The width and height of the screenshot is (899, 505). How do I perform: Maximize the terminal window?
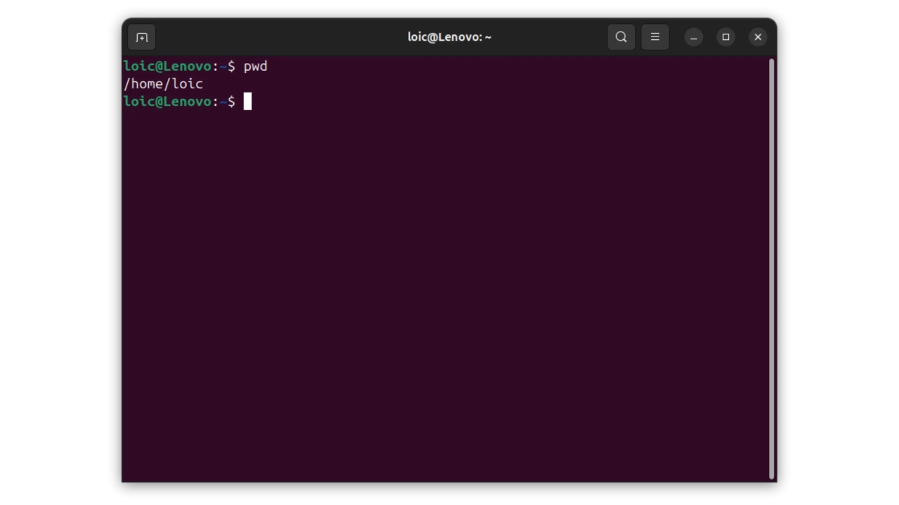tap(726, 37)
